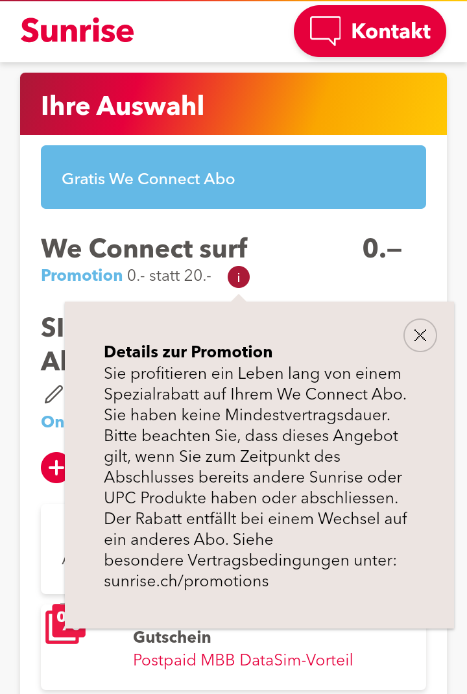Open the sunrise.ch/promotions address in popup

point(186,580)
